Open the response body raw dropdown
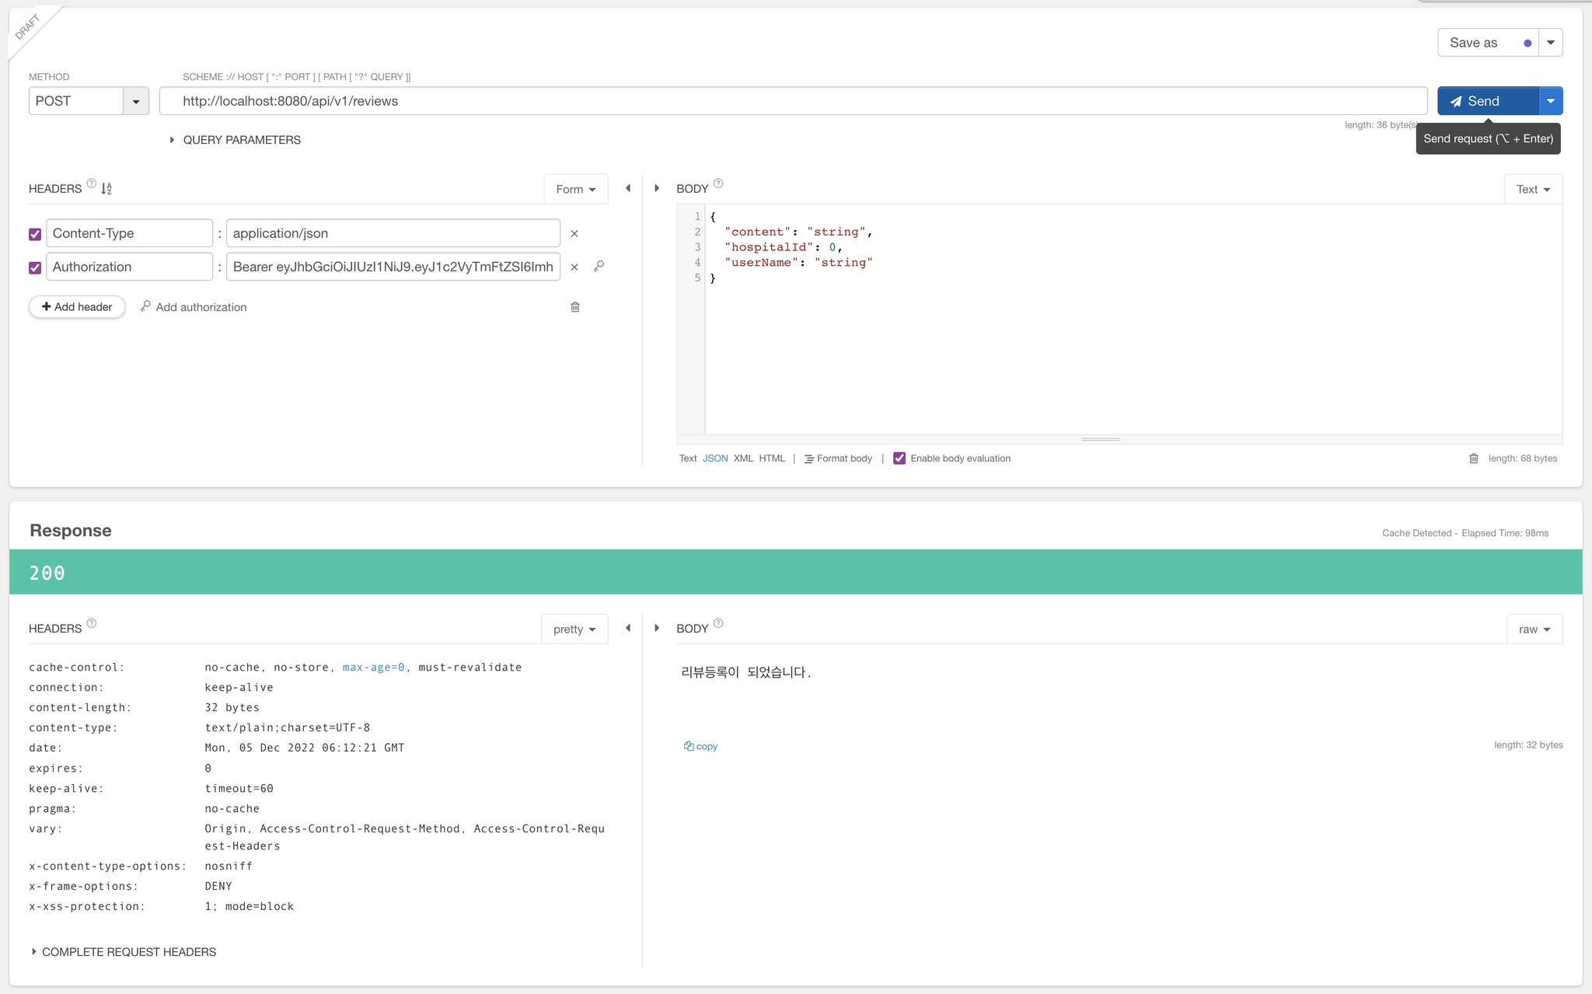Image resolution: width=1592 pixels, height=994 pixels. coord(1534,630)
